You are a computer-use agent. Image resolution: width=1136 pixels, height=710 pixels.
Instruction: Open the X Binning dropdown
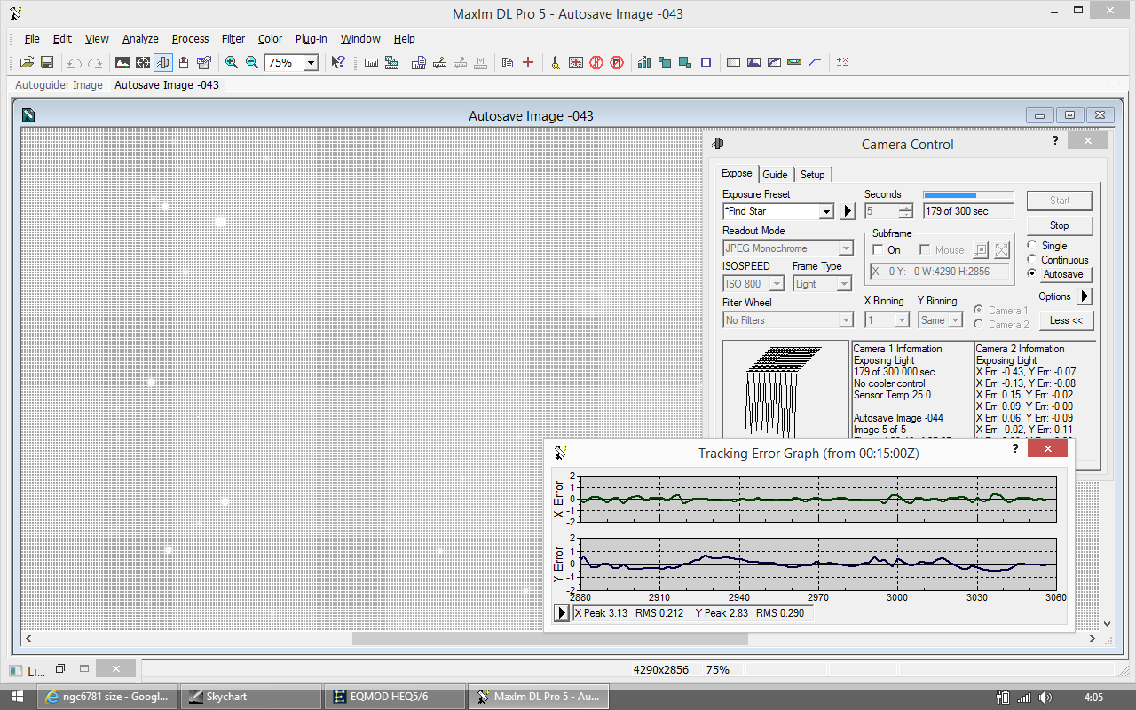tap(902, 320)
